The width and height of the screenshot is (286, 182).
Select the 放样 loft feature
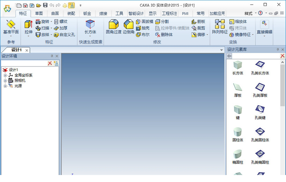click(x=42, y=35)
